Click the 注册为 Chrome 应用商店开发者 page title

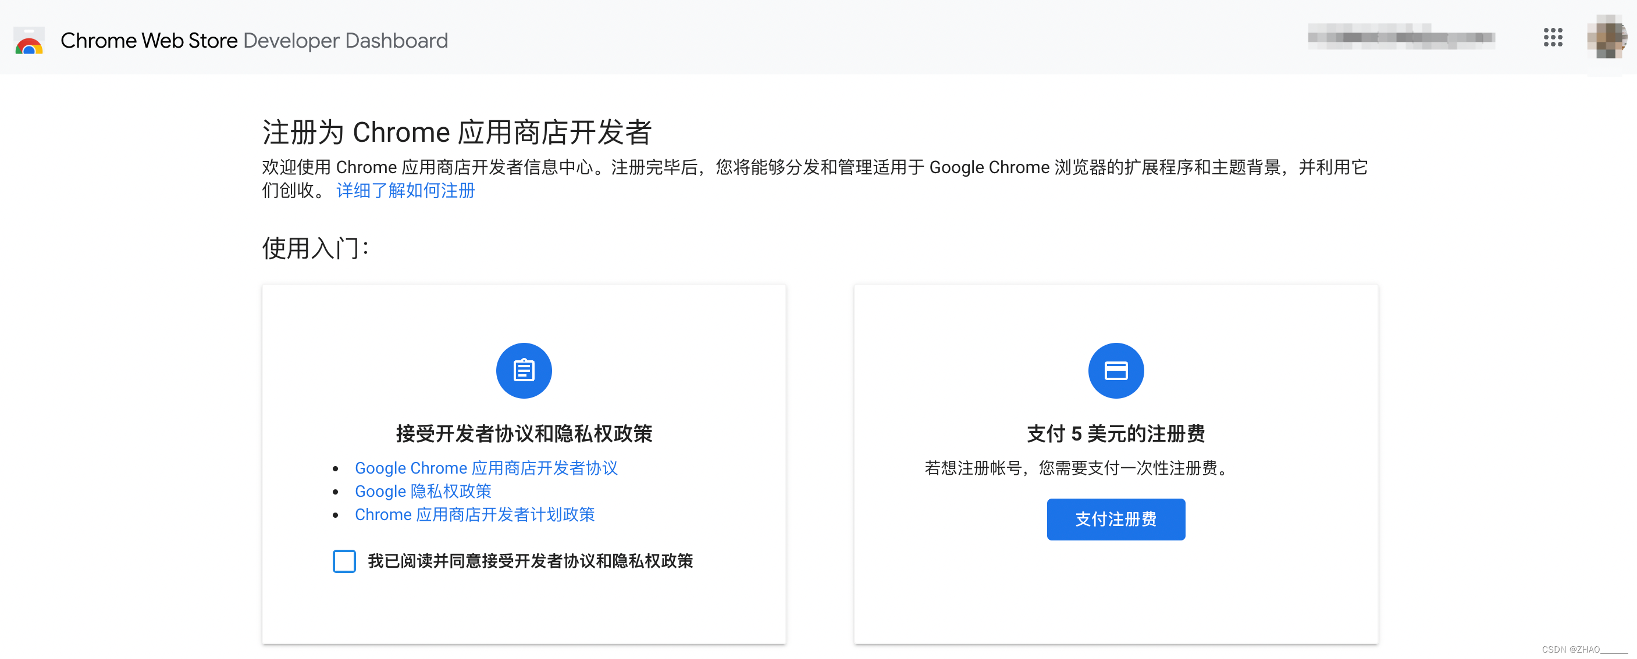pos(456,132)
